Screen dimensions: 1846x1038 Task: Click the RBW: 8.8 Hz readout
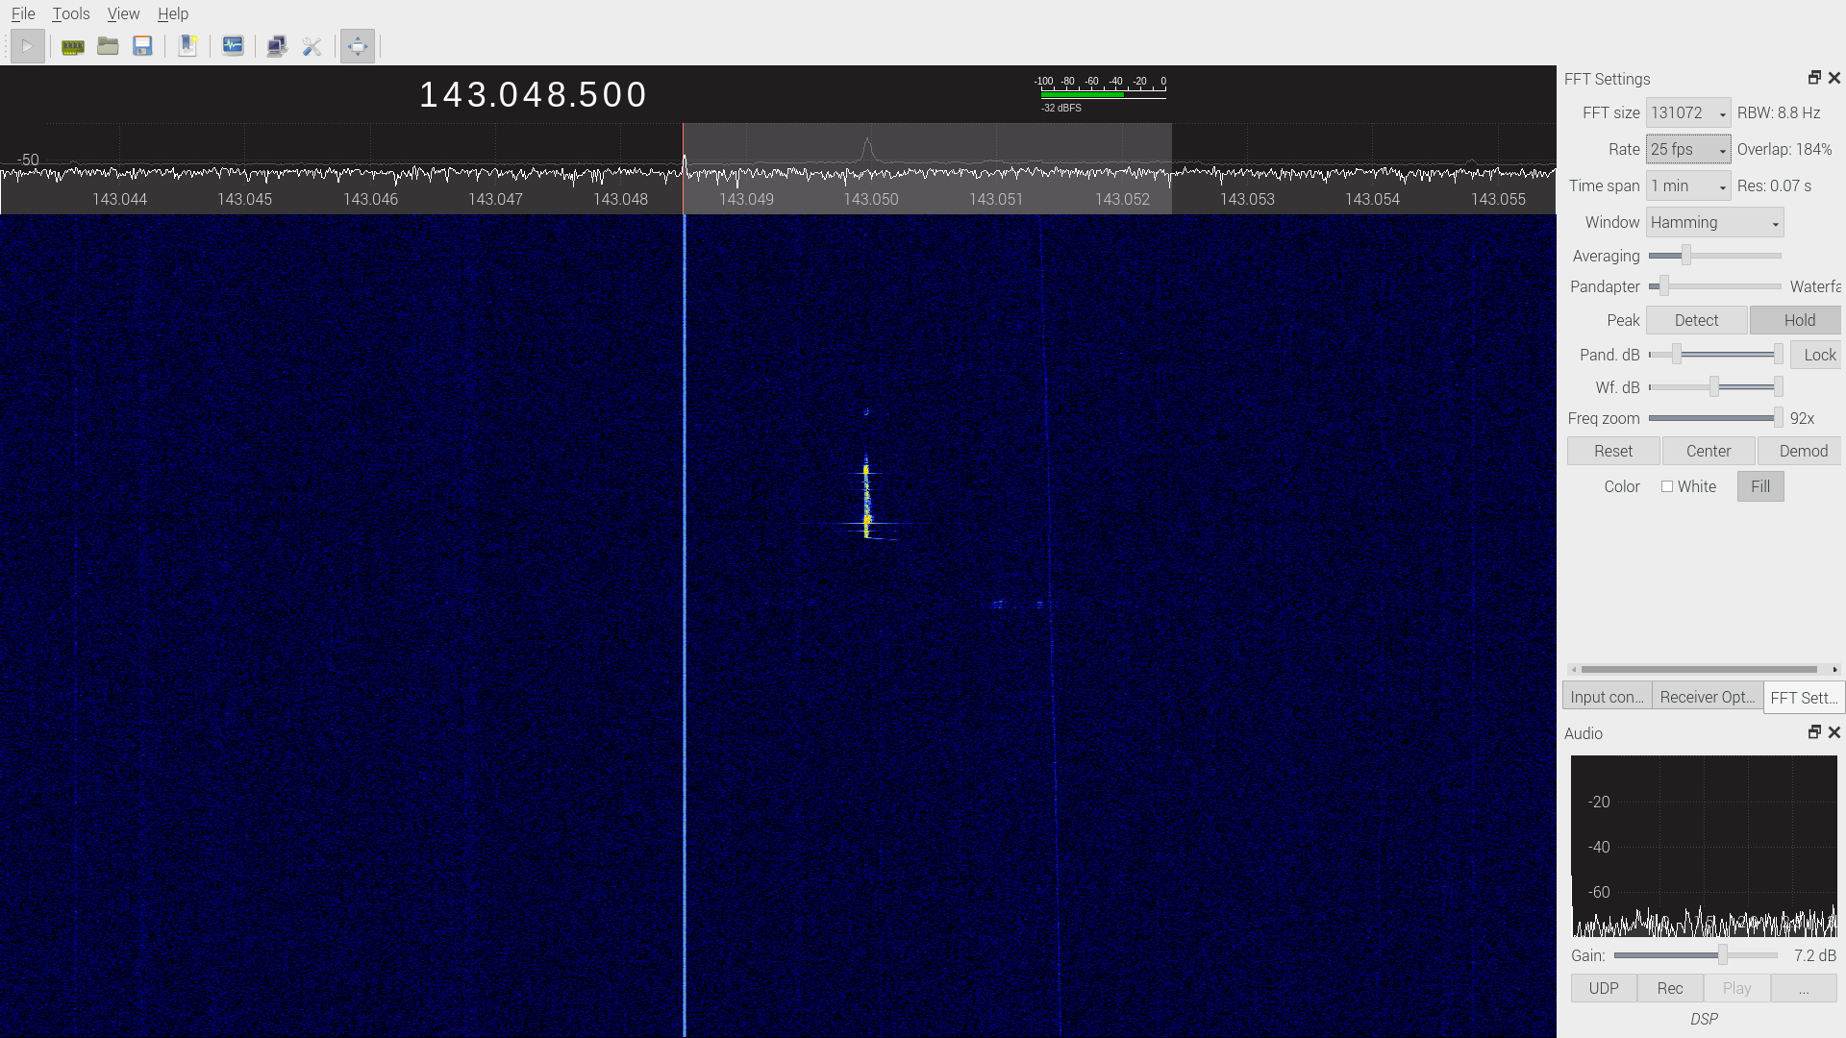click(1779, 112)
